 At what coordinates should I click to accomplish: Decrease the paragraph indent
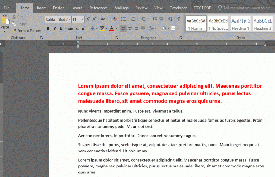point(155,19)
